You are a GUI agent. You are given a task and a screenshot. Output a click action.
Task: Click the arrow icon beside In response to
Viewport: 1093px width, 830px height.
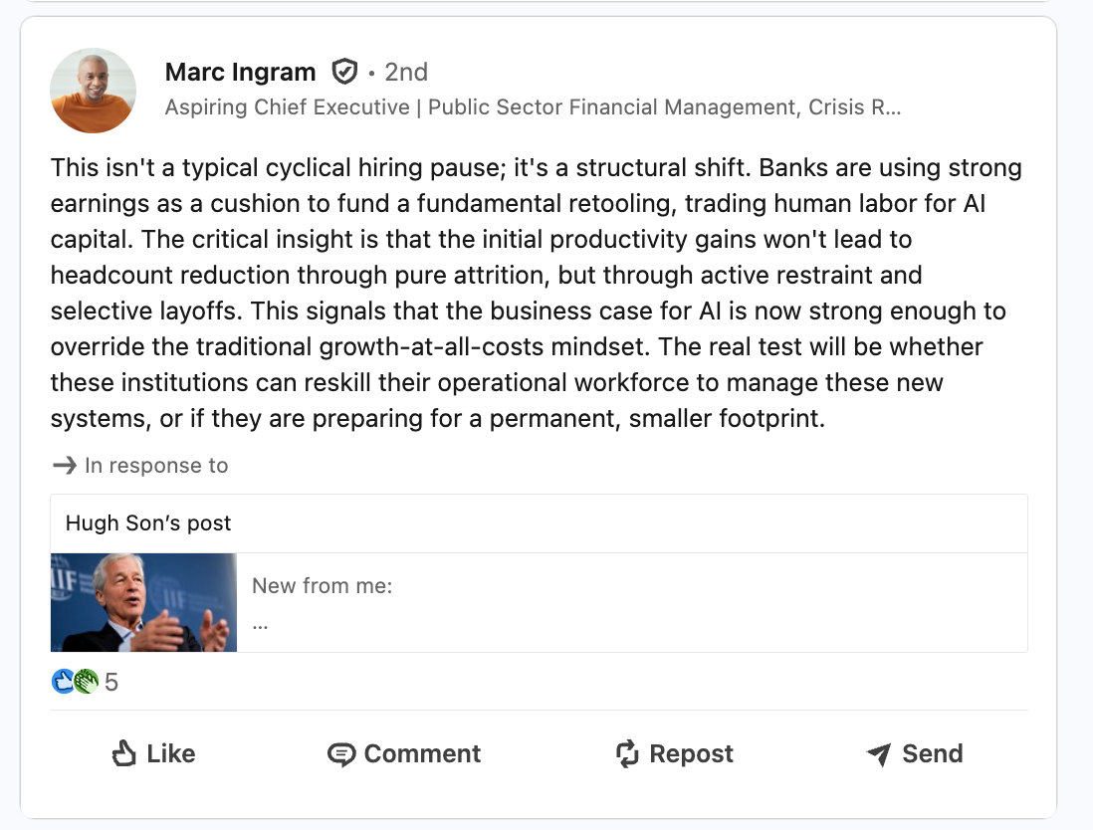(64, 465)
